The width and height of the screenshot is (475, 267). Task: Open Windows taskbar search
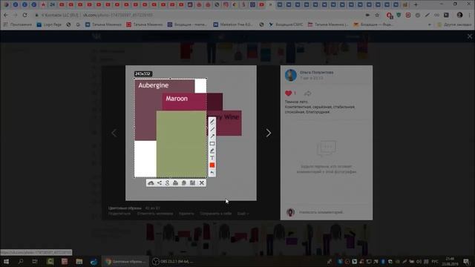21,261
